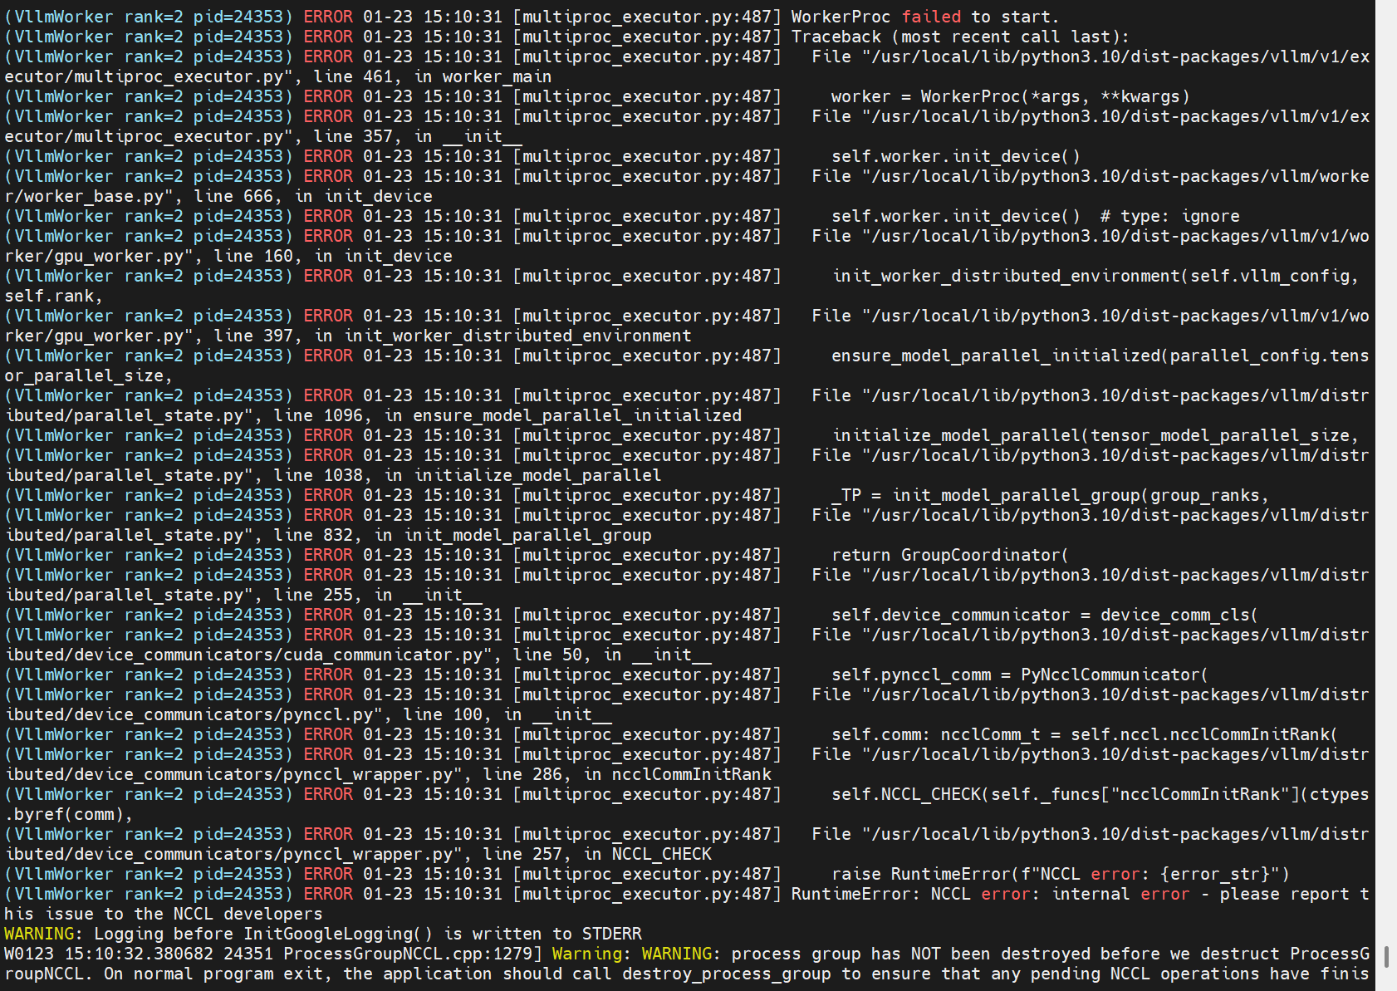Image resolution: width=1397 pixels, height=991 pixels.
Task: Click '_TP = init_model_parallel_group(group_ranks,' code line
Action: 1050,495
